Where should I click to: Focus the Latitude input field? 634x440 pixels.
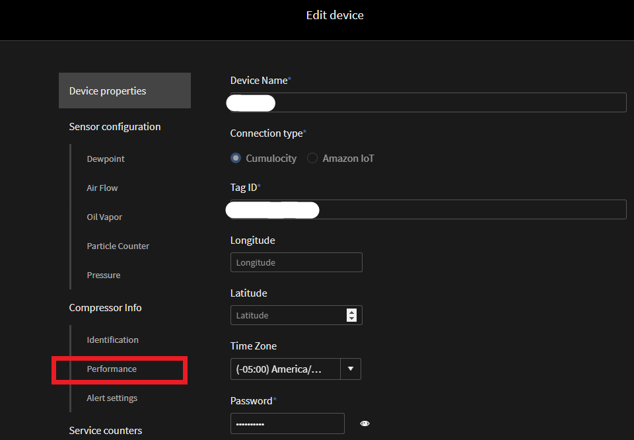[297, 315]
